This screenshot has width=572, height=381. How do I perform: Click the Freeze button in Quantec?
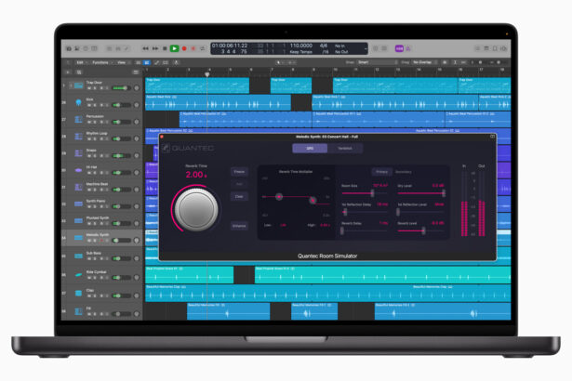coord(239,172)
